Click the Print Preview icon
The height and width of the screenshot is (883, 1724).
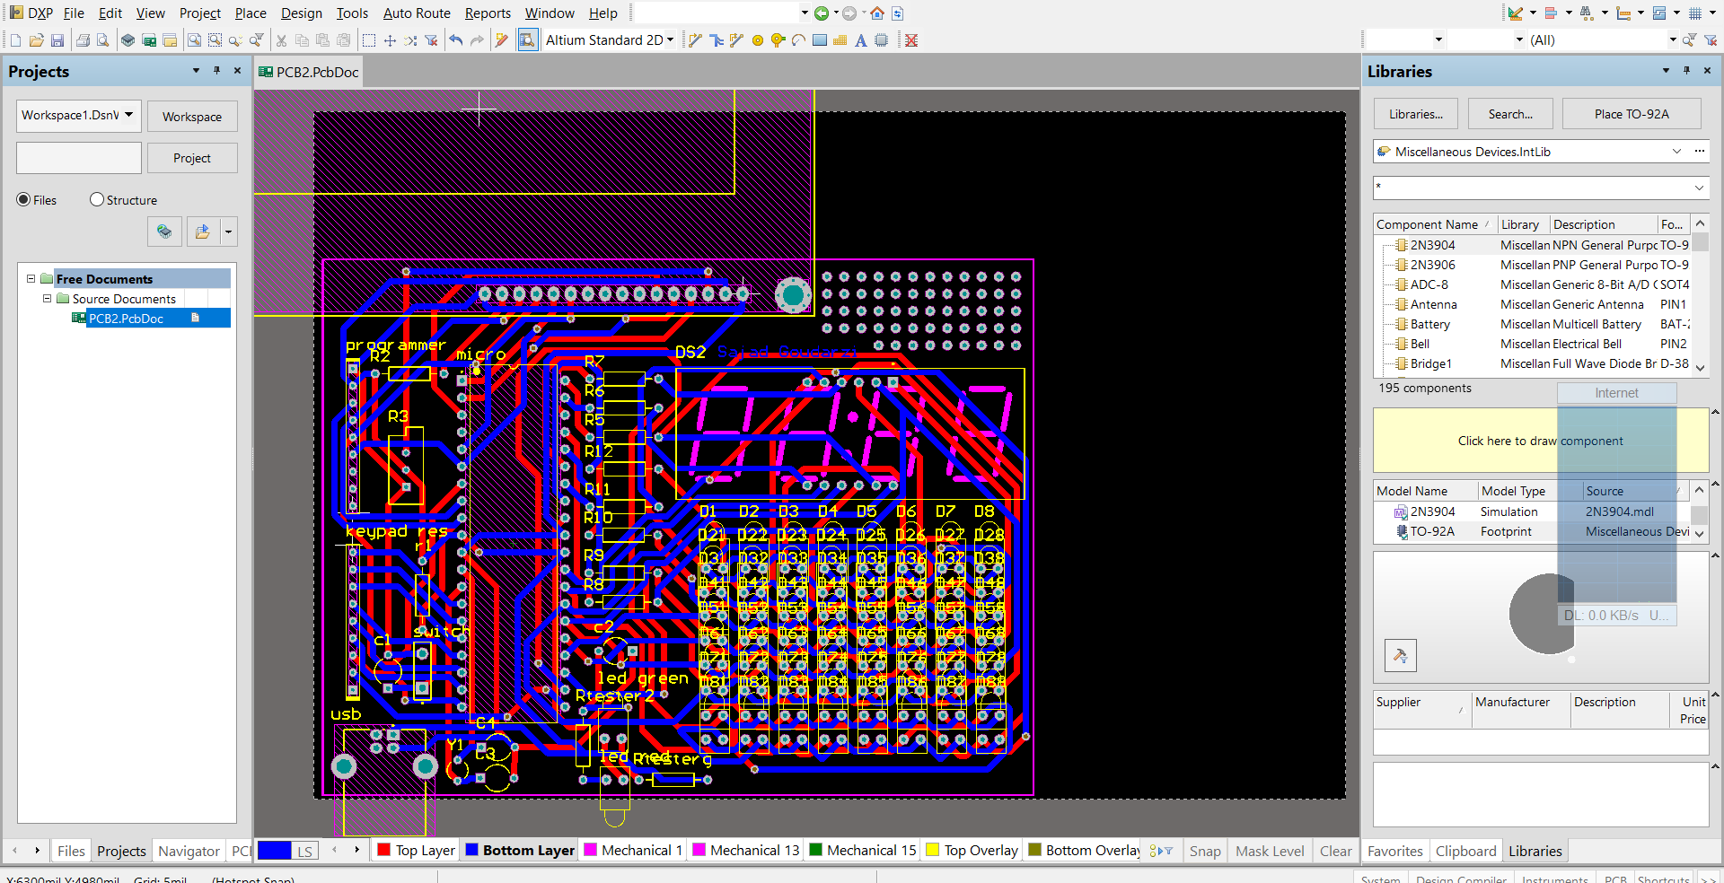(x=103, y=40)
